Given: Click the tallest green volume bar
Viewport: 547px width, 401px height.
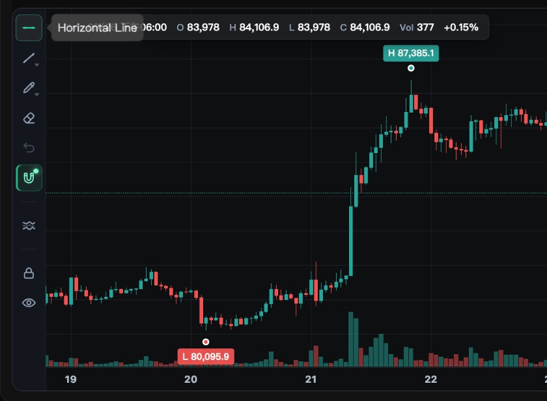Looking at the screenshot, I should [351, 339].
